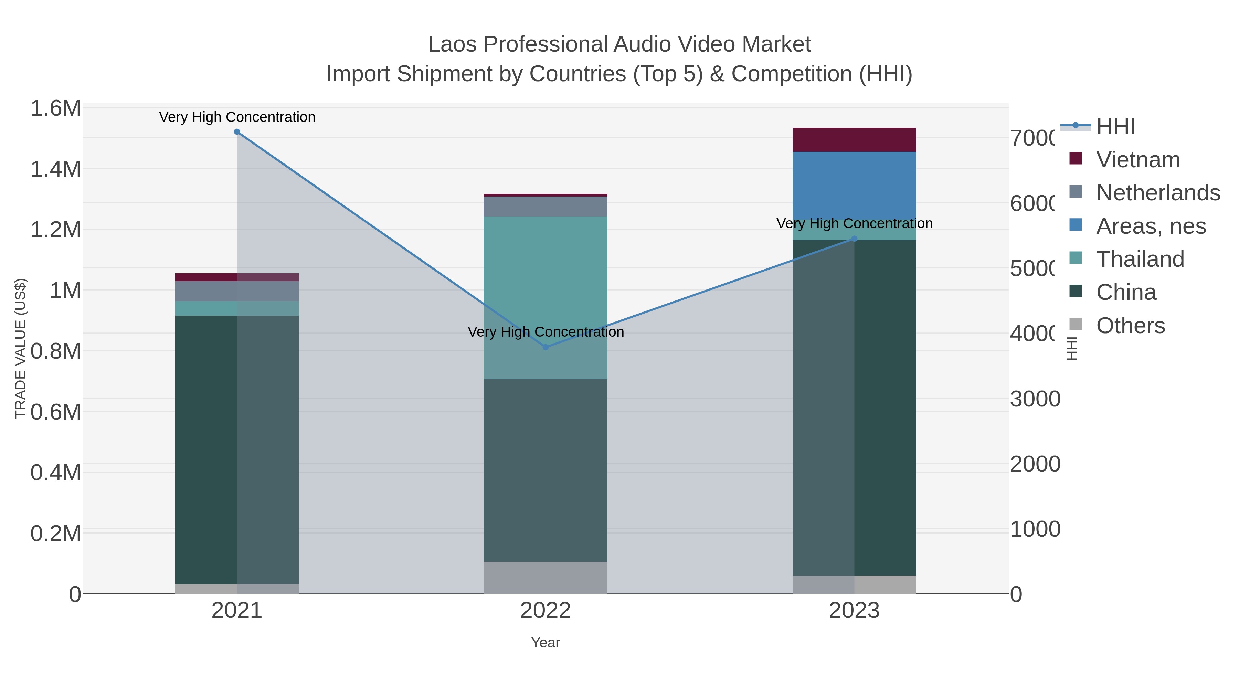
Task: Click the Others gray color swatch in legend
Action: click(x=1076, y=324)
